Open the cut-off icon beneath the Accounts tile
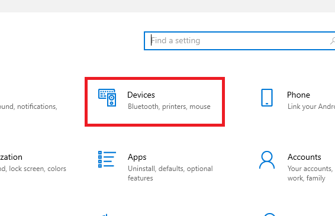Viewport: 335px width, 216px height. [269, 214]
